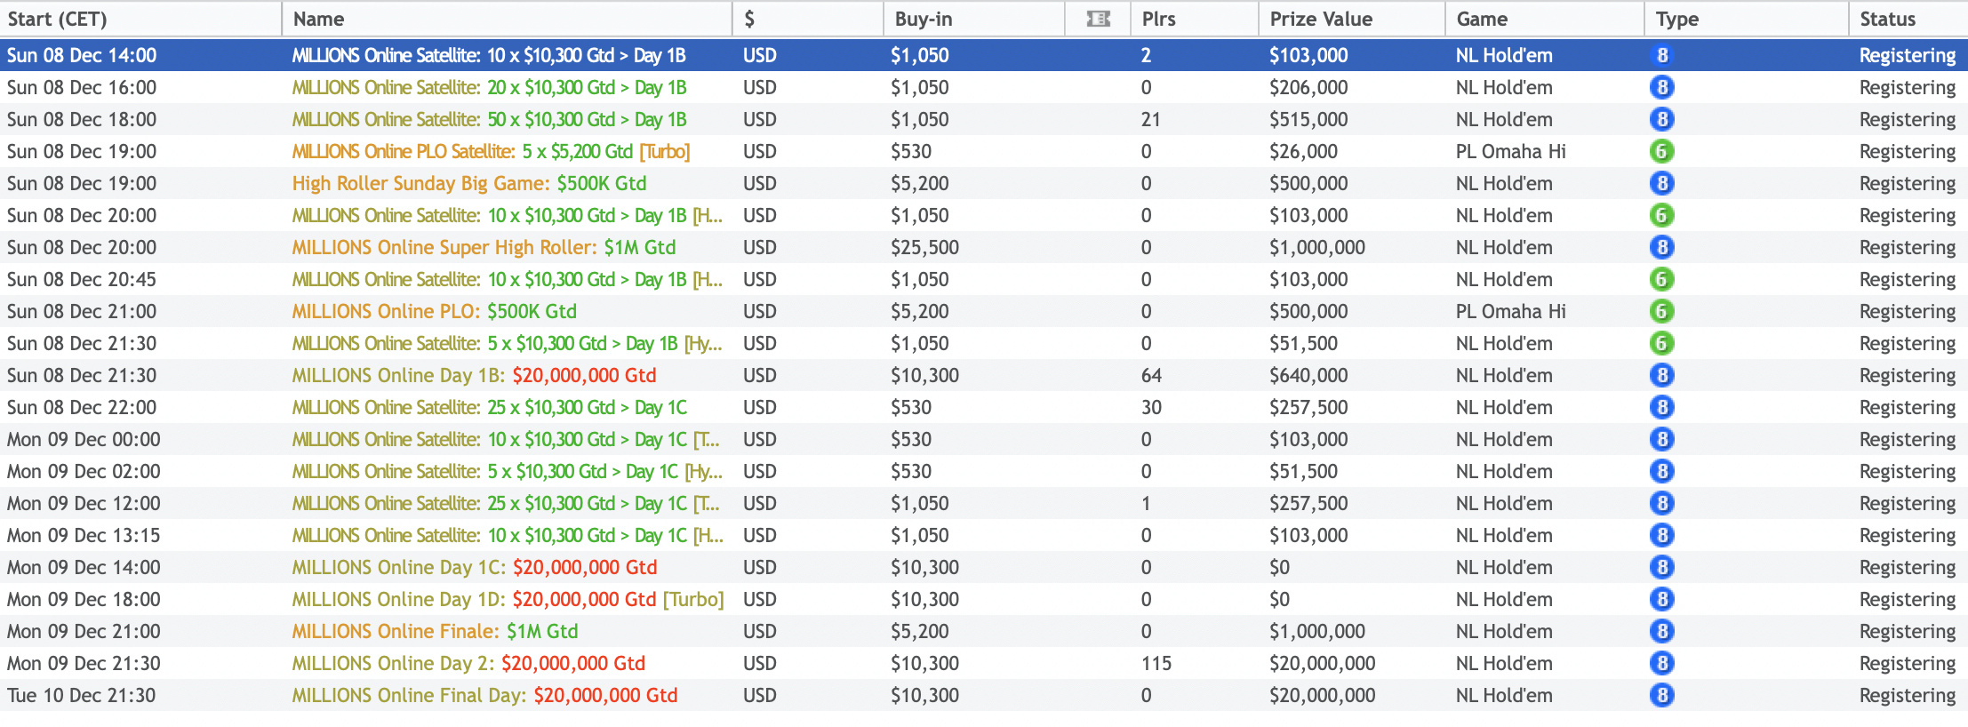Click the 8-max icon in the Final Day row
1968x727 pixels.
pyautogui.click(x=1661, y=695)
